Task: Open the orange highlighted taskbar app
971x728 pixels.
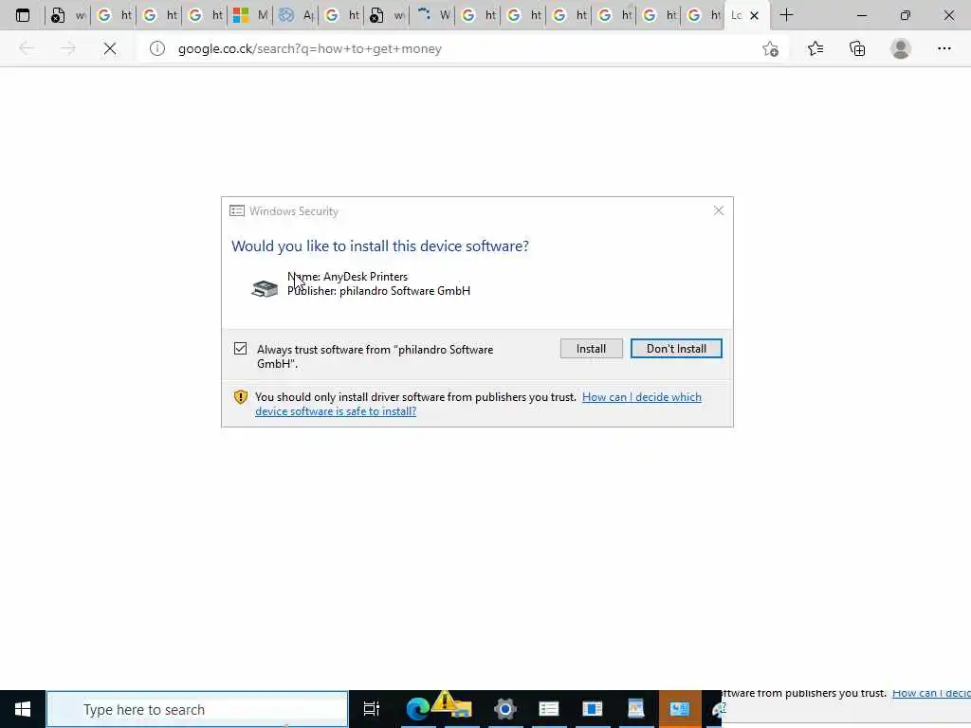Action: 679,709
